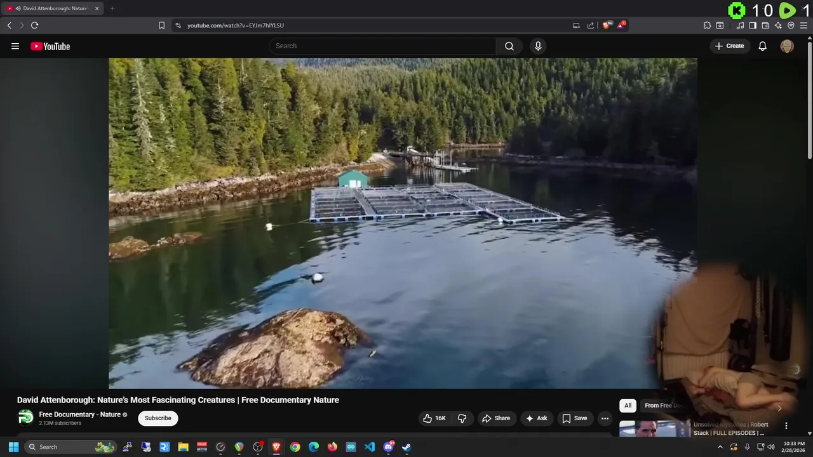
Task: Launch Google Chrome from taskbar
Action: [295, 447]
